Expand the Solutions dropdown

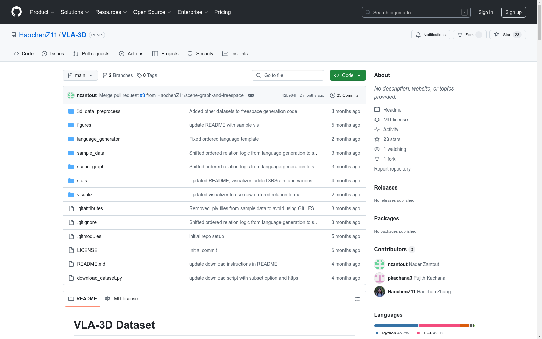click(x=75, y=12)
